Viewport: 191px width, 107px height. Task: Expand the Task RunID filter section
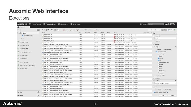pos(154,78)
